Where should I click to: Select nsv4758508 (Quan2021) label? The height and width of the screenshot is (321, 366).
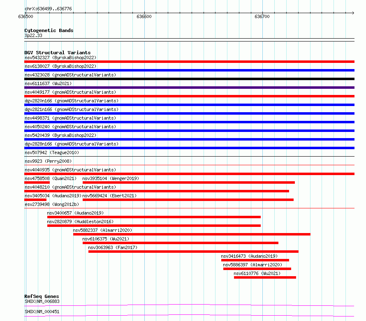click(51, 178)
